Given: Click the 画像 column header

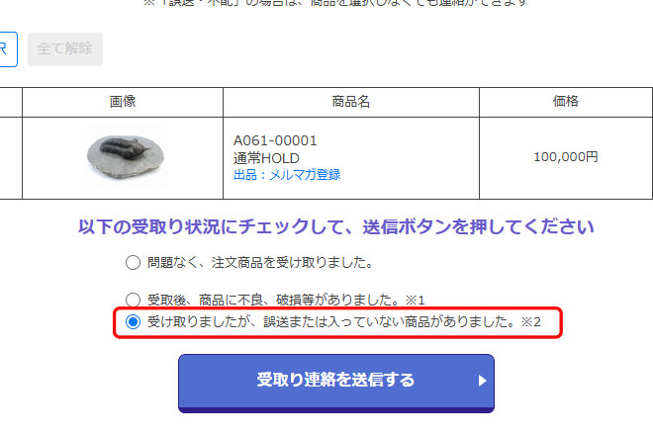Looking at the screenshot, I should pyautogui.click(x=123, y=102).
